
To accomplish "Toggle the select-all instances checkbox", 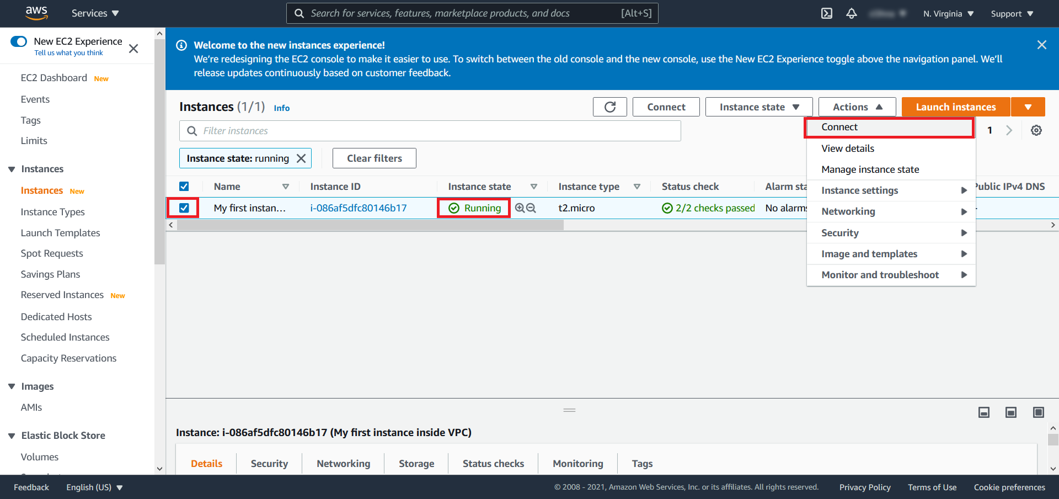I will pyautogui.click(x=184, y=187).
